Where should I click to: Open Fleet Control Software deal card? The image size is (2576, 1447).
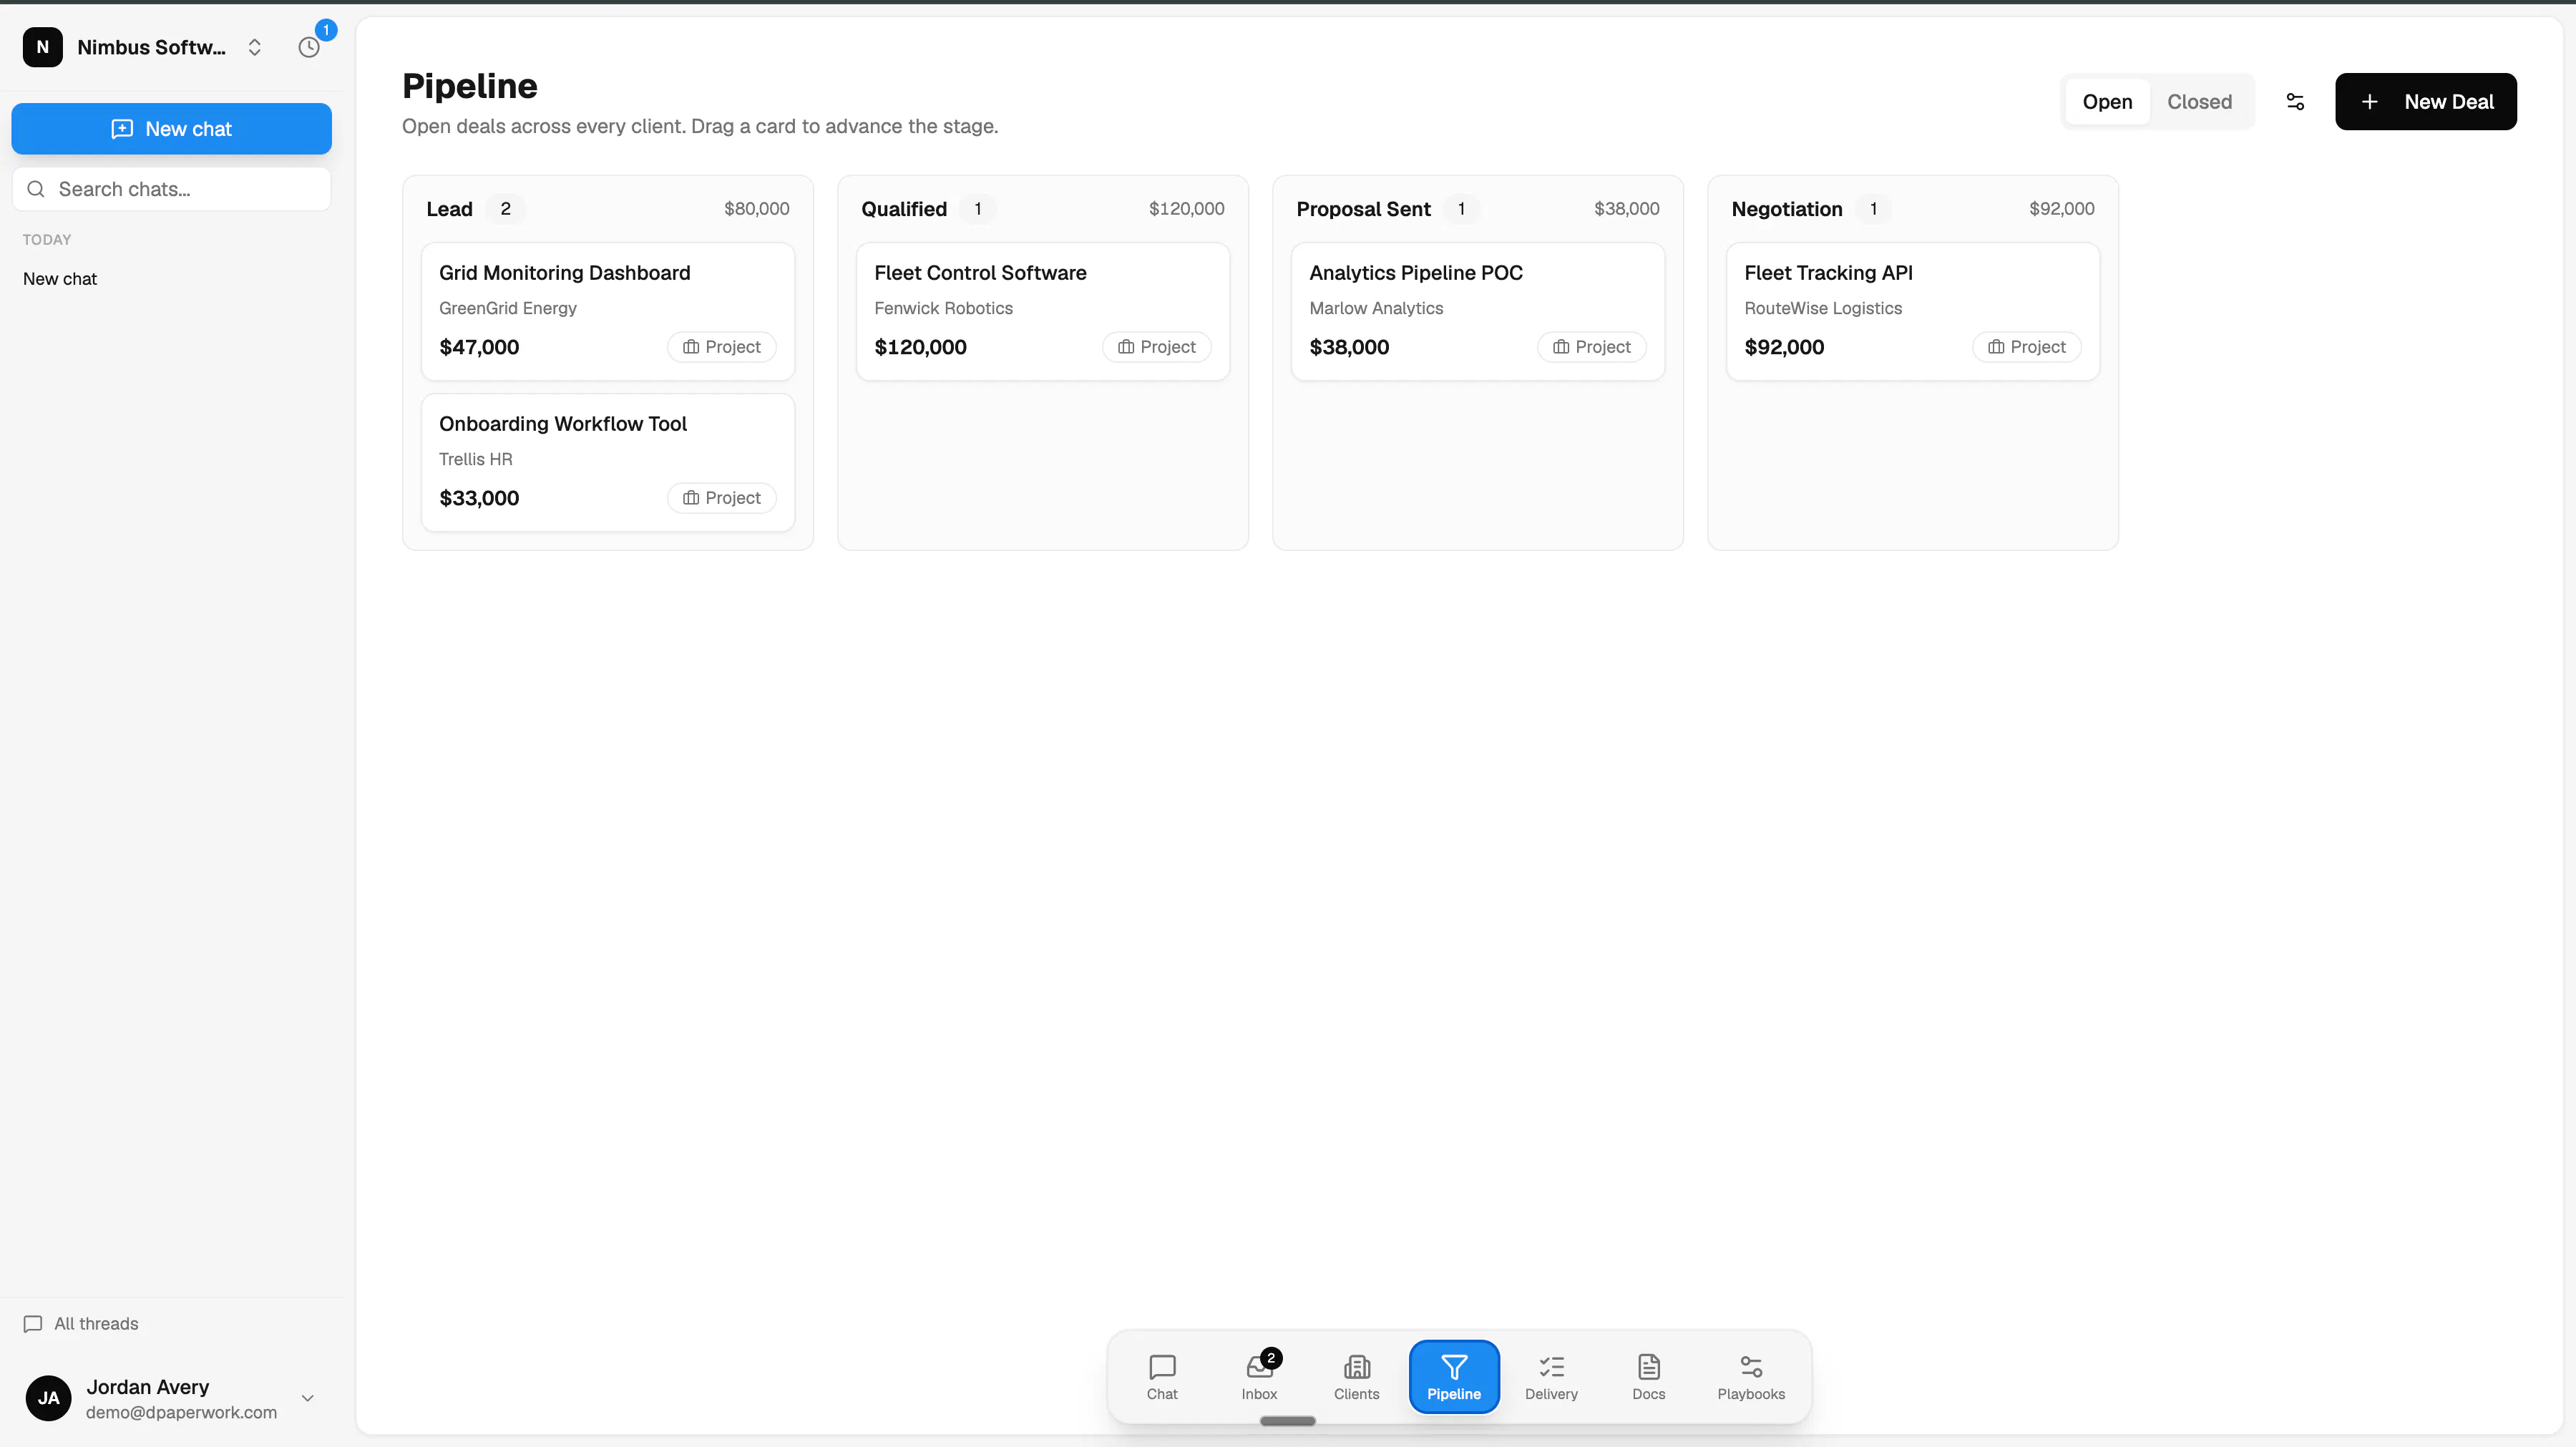pos(1043,312)
